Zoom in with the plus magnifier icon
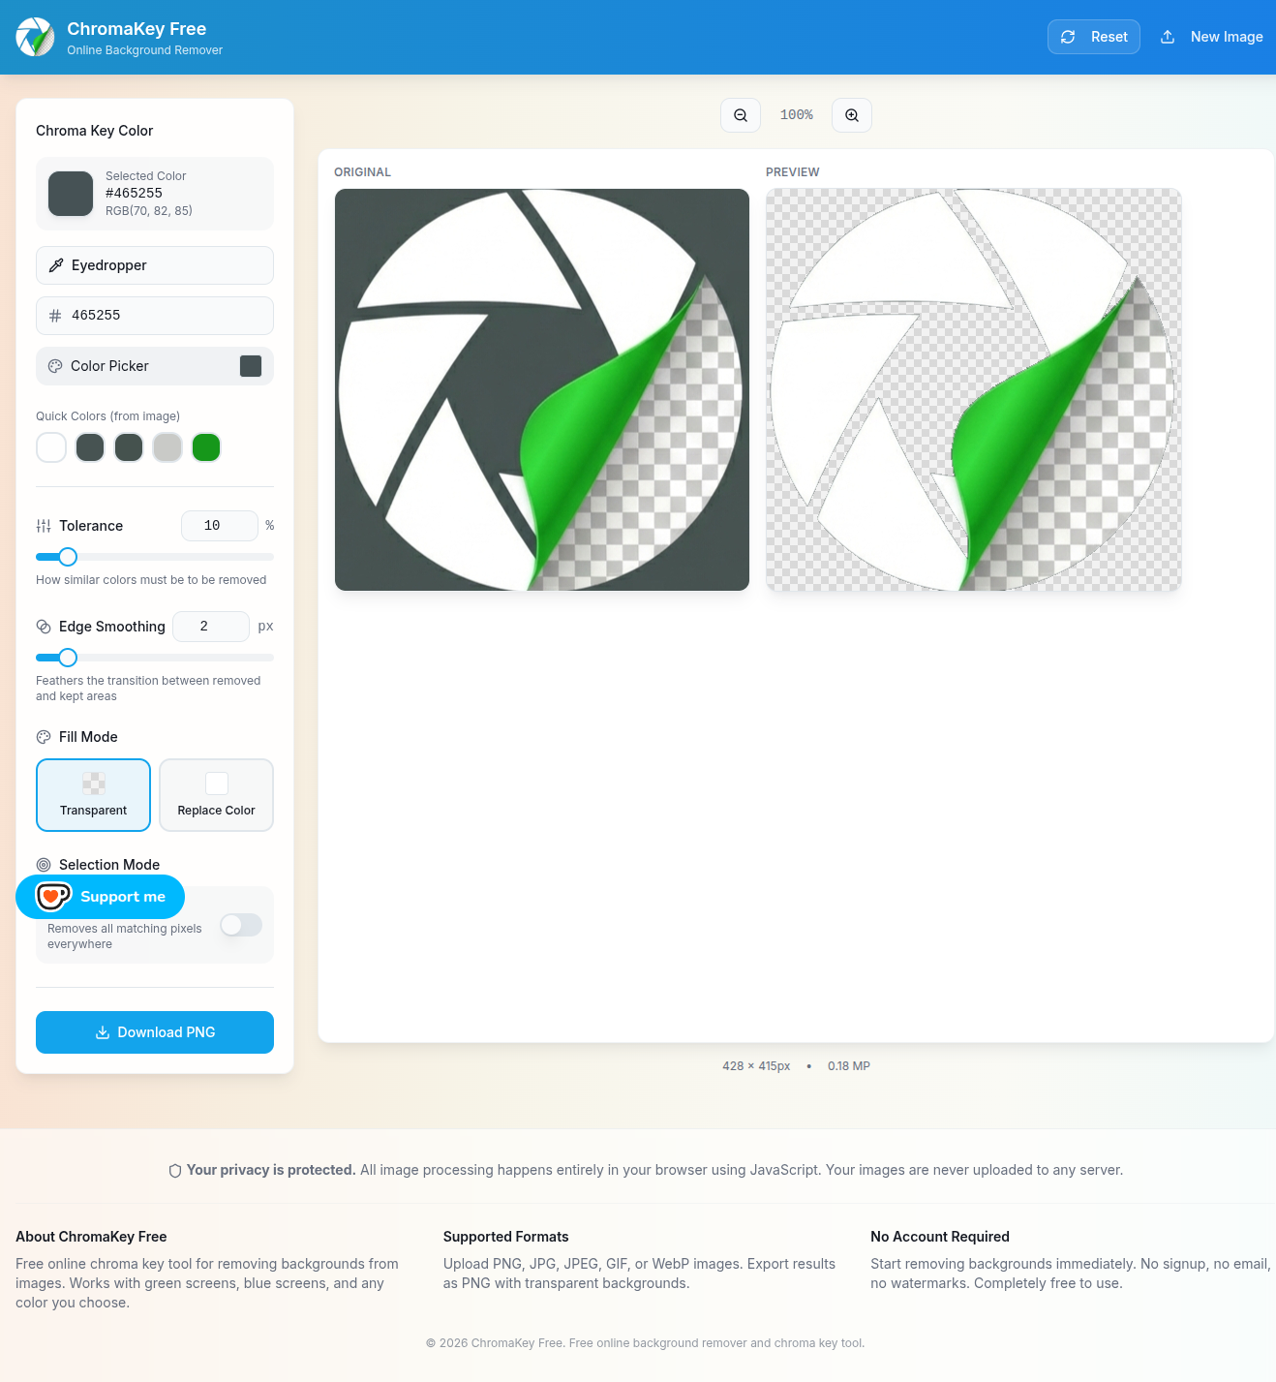This screenshot has height=1382, width=1276. click(x=852, y=115)
